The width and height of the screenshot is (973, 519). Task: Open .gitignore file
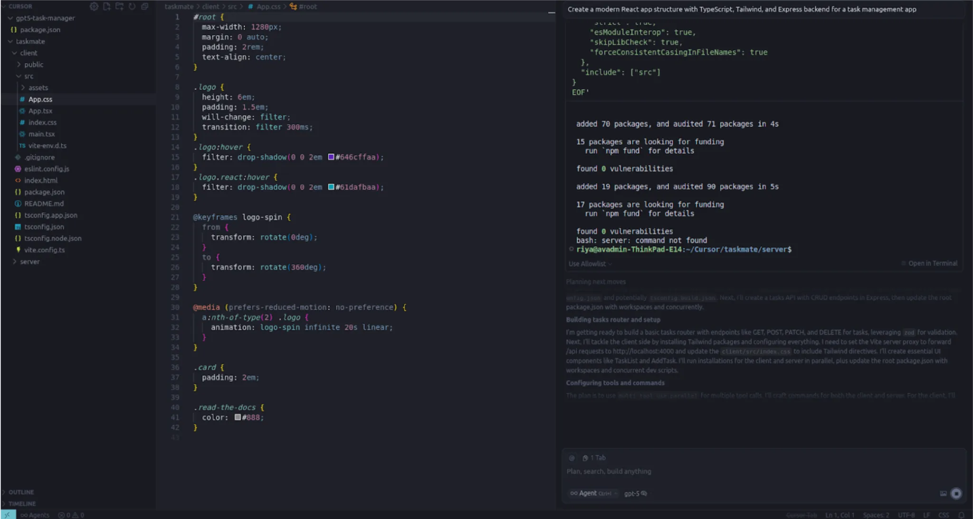pos(39,157)
